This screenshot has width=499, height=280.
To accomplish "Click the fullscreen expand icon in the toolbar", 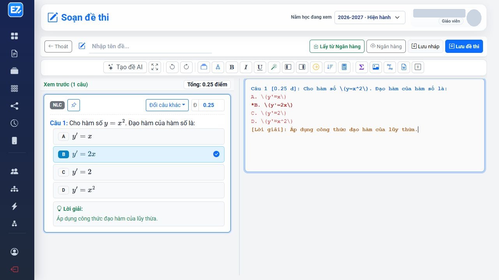I will tap(155, 67).
